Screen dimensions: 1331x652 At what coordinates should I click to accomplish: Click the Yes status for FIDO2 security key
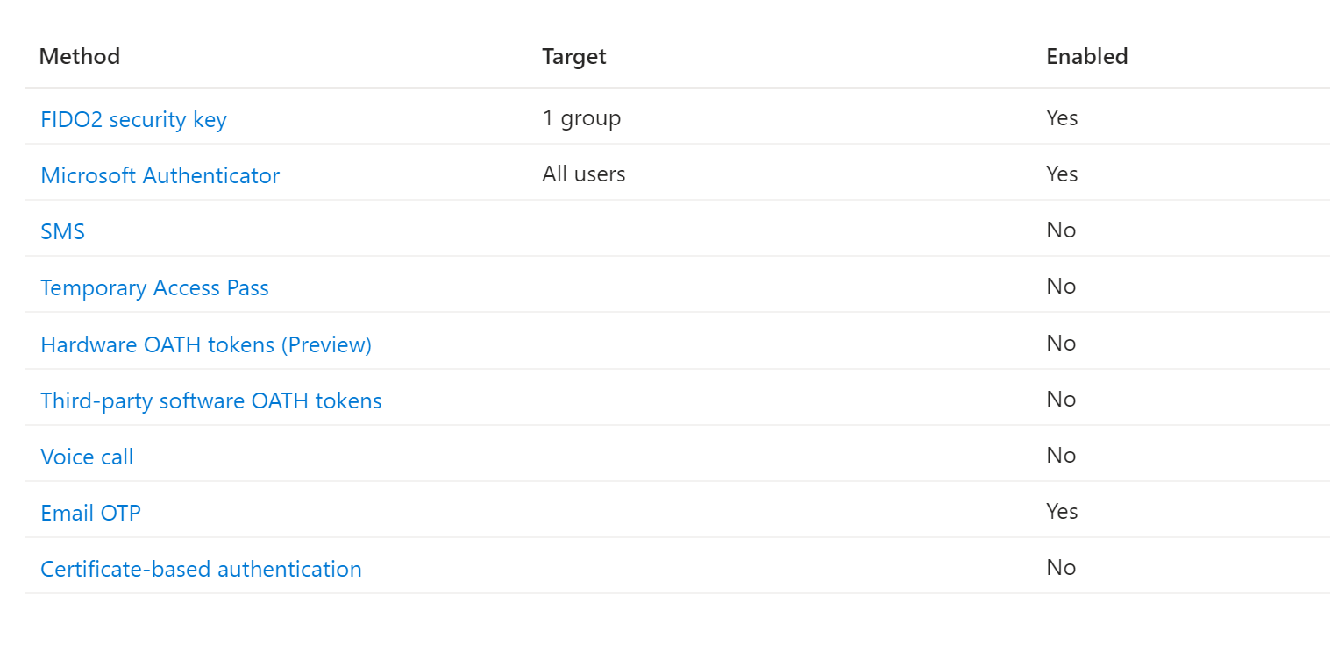[1062, 117]
